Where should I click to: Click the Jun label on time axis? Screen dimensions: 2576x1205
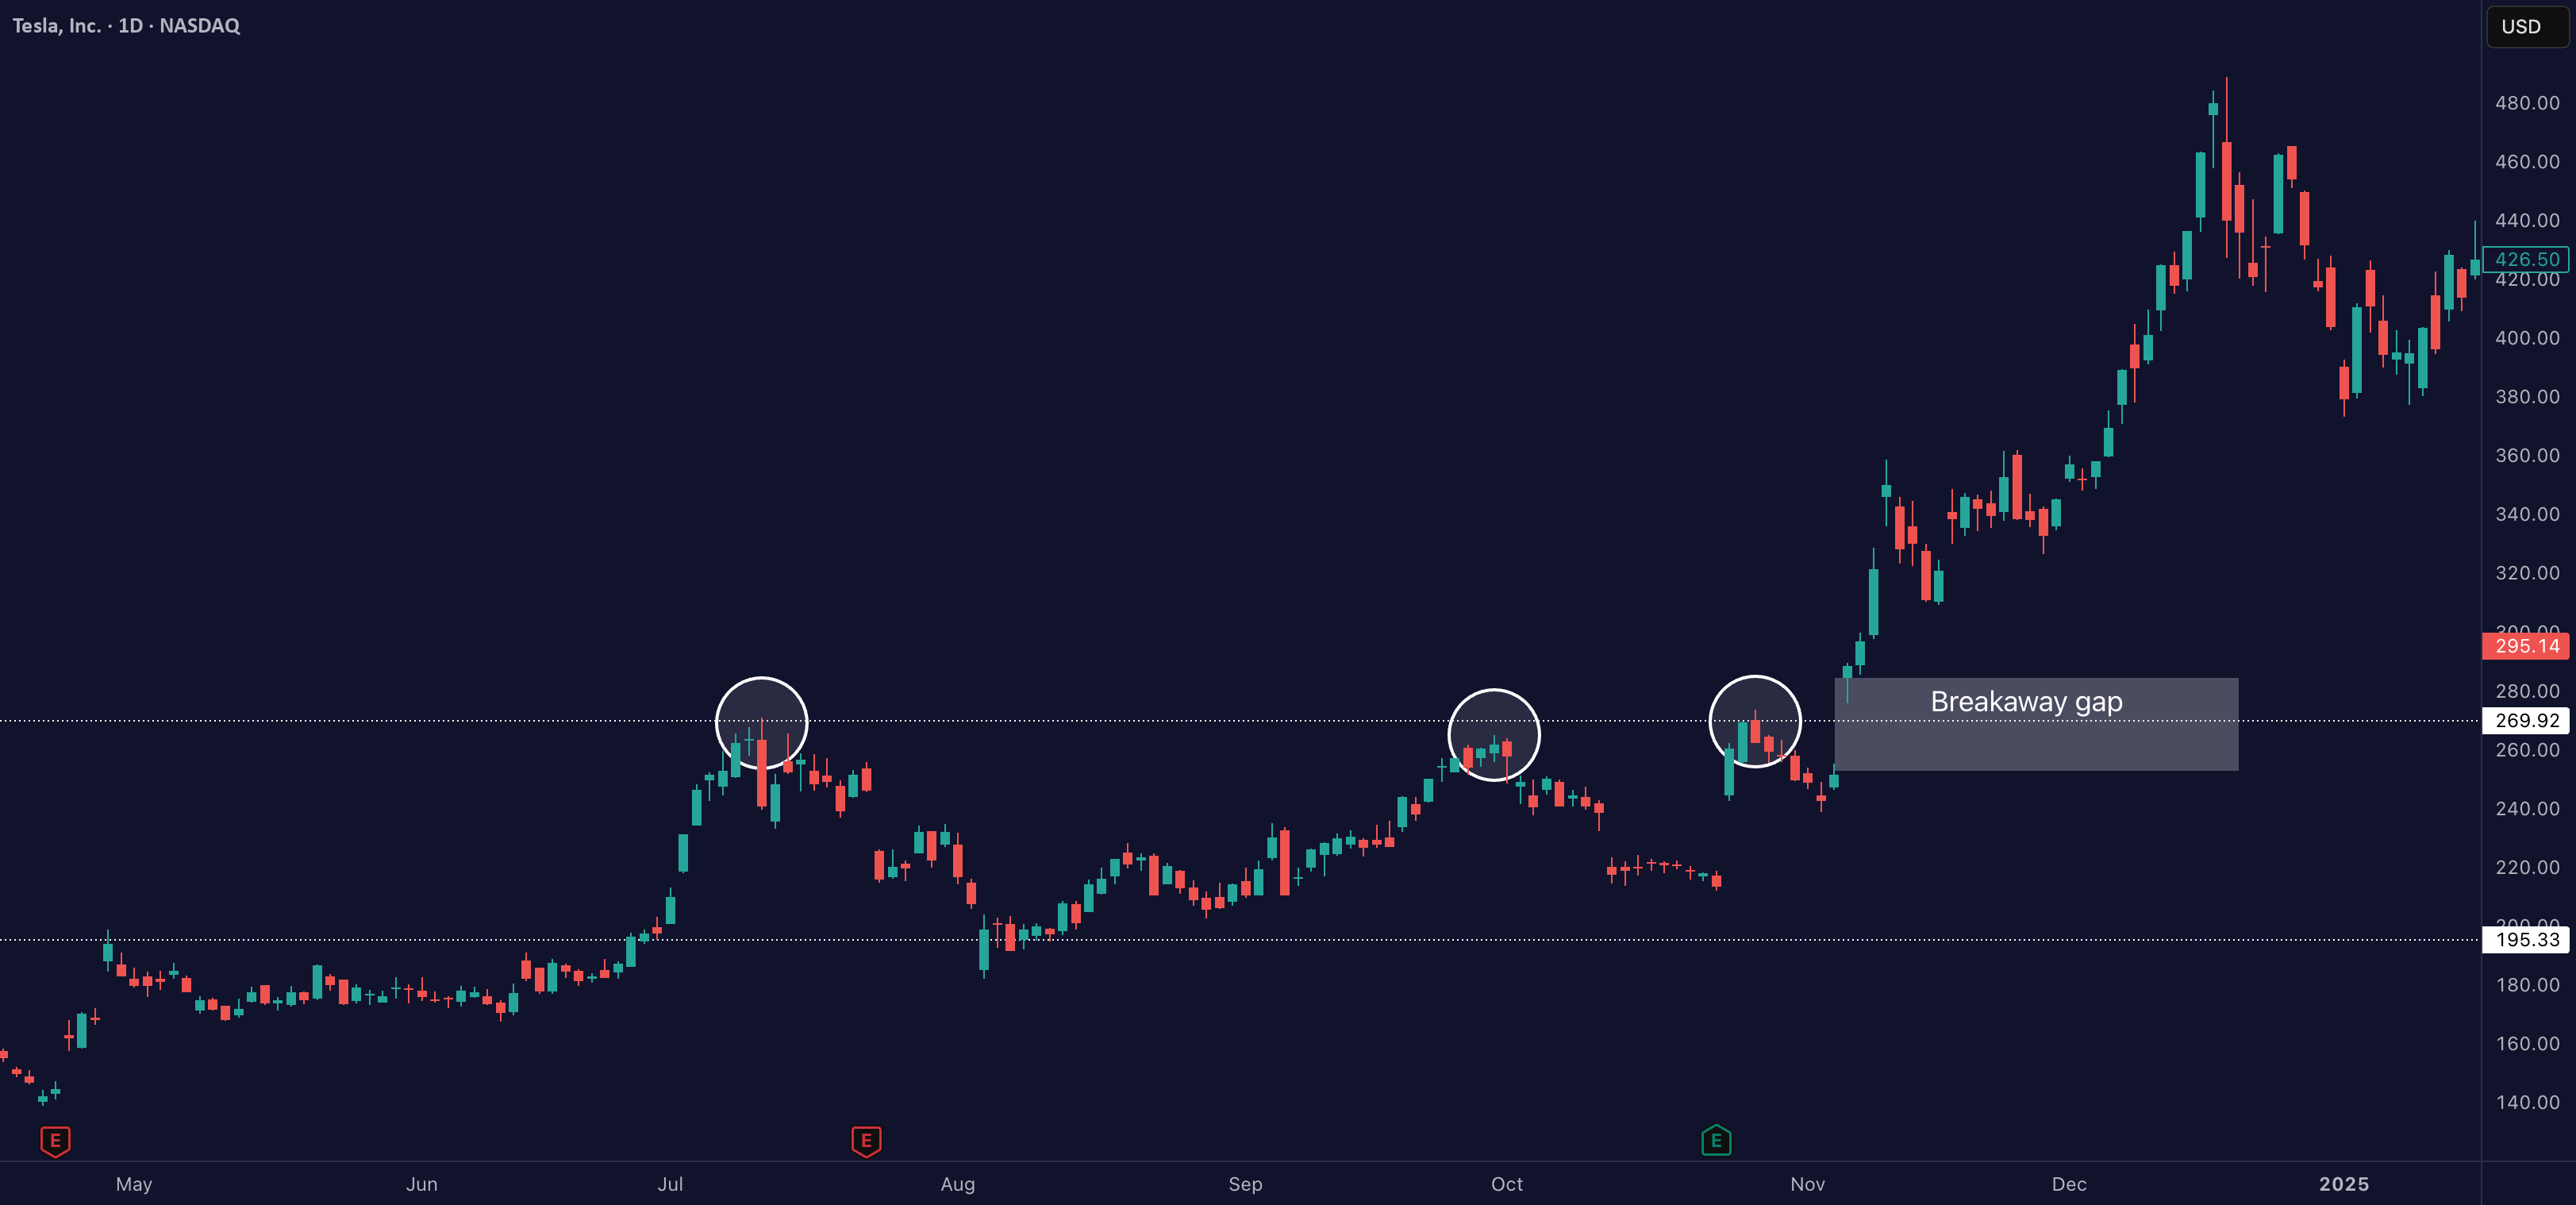[422, 1184]
